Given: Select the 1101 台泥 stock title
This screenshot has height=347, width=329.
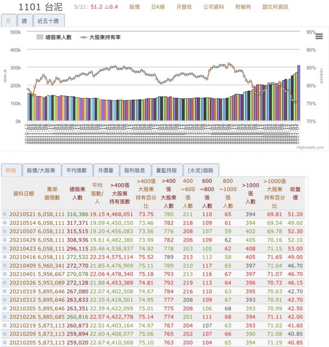Looking at the screenshot, I should tap(40, 7).
